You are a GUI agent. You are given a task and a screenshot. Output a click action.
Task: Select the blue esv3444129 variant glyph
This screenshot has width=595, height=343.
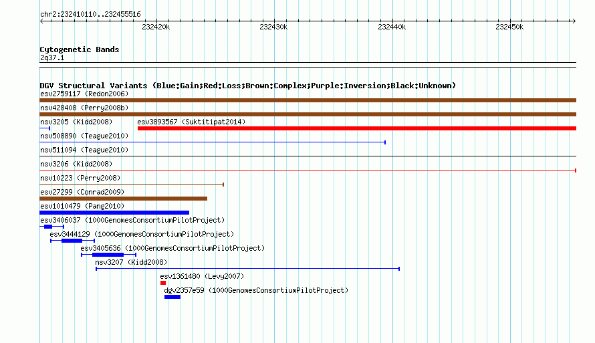tap(72, 241)
